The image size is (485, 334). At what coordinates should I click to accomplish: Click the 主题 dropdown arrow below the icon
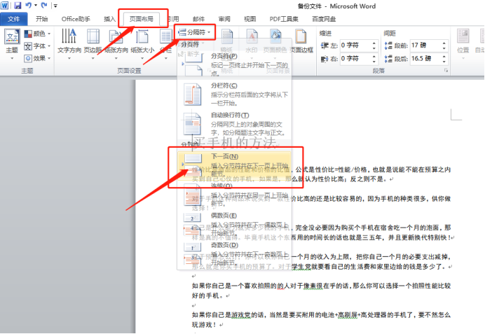pyautogui.click(x=12, y=58)
